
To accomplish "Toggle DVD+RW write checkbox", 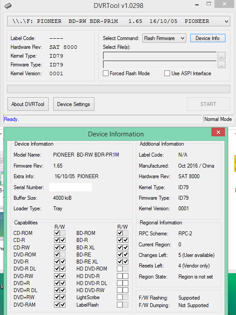I will coord(62,297).
